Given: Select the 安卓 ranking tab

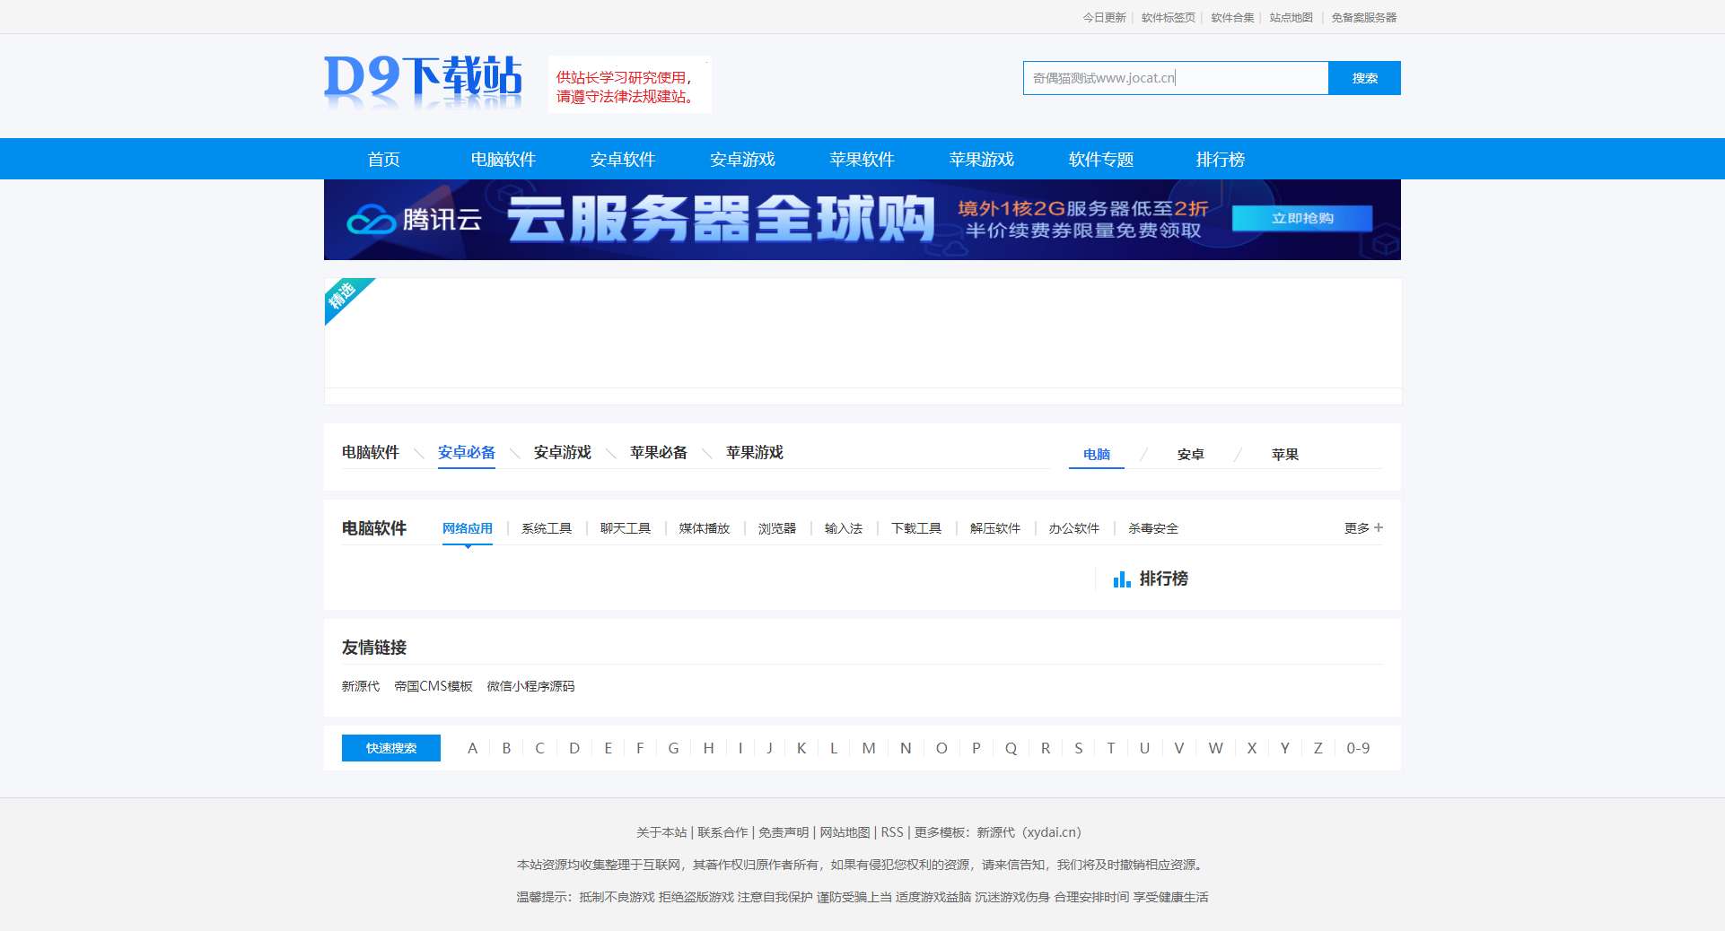Looking at the screenshot, I should 1190,455.
